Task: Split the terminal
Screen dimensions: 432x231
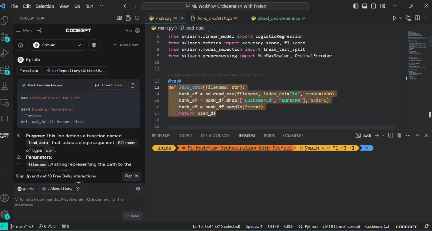Action: click(391, 136)
